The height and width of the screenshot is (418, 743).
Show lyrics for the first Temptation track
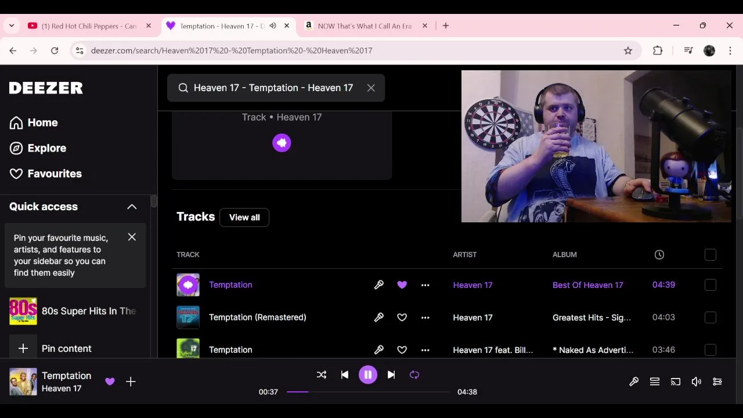[x=379, y=285]
